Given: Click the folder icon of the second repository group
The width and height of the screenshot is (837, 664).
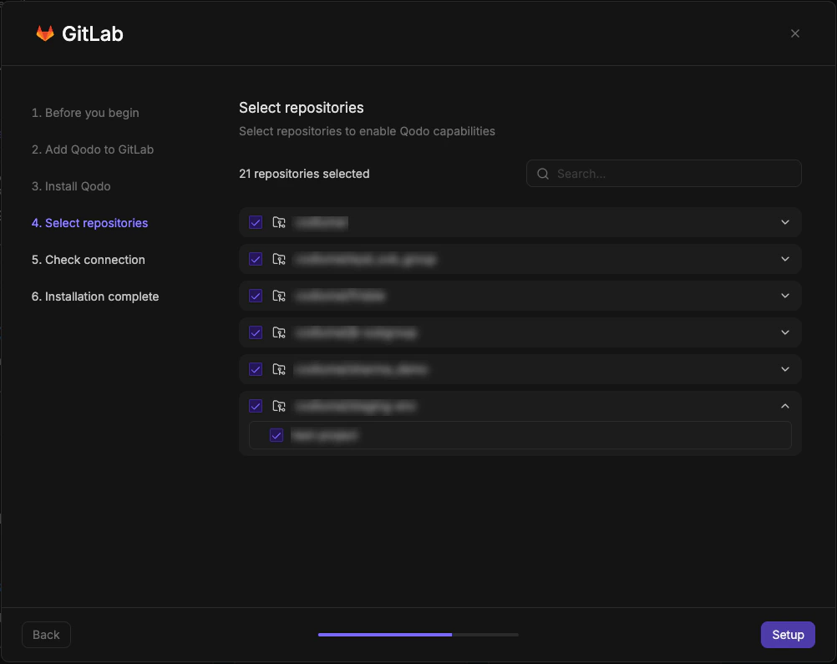Looking at the screenshot, I should tap(279, 259).
